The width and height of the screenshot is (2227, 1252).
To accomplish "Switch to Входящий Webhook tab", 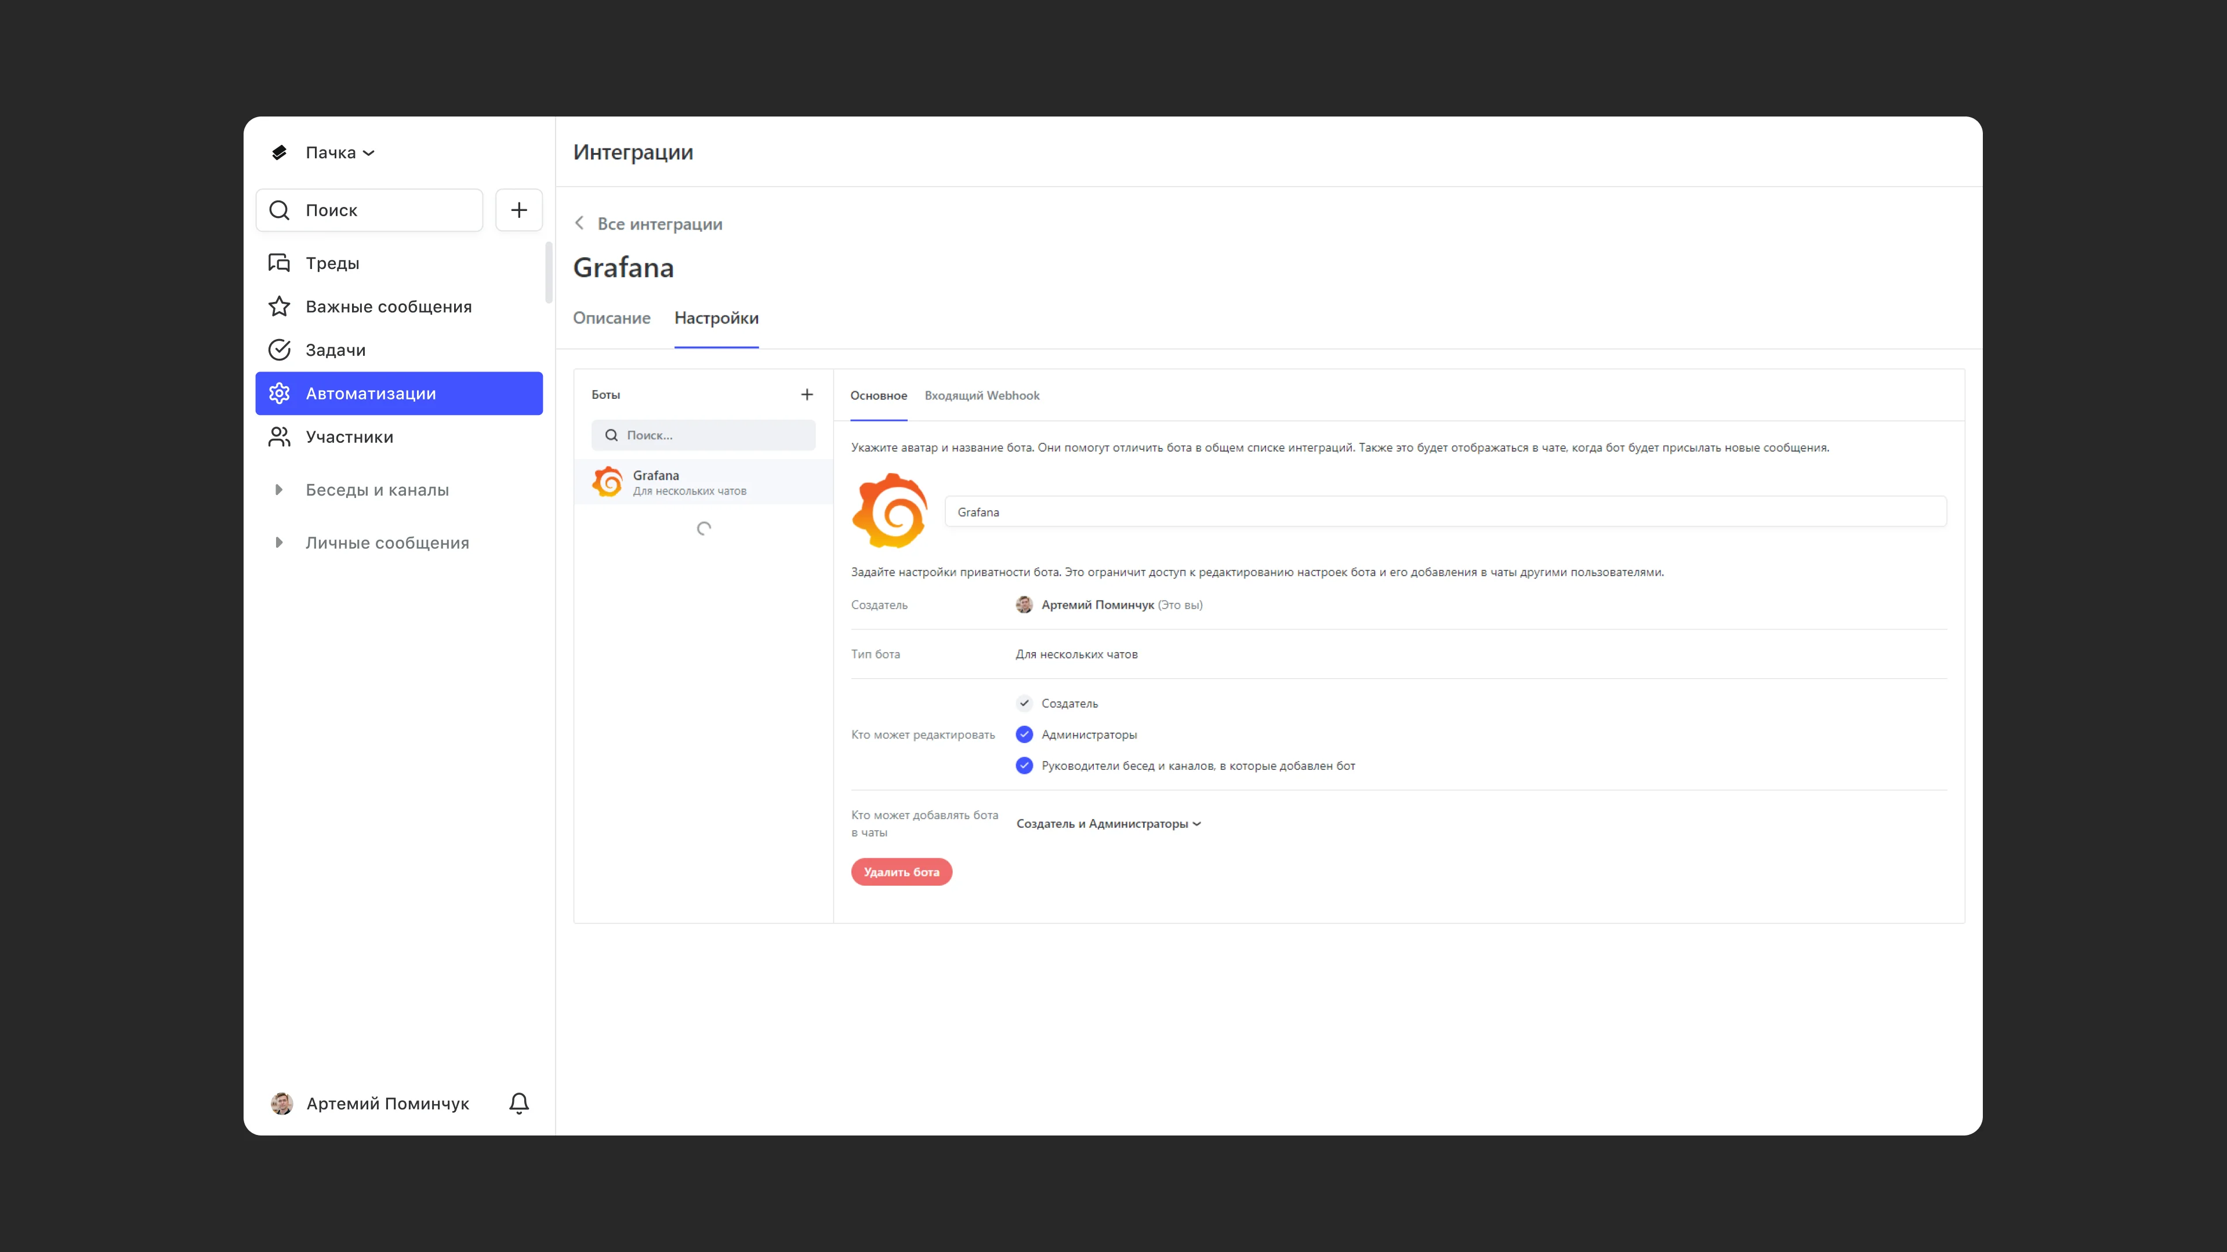I will tap(981, 396).
